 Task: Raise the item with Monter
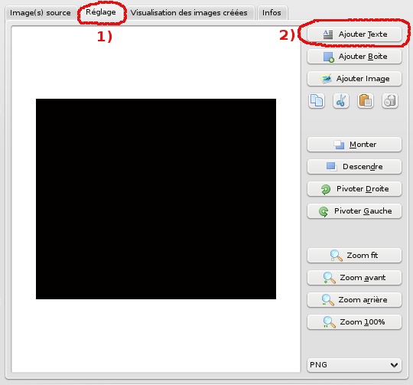click(x=354, y=145)
